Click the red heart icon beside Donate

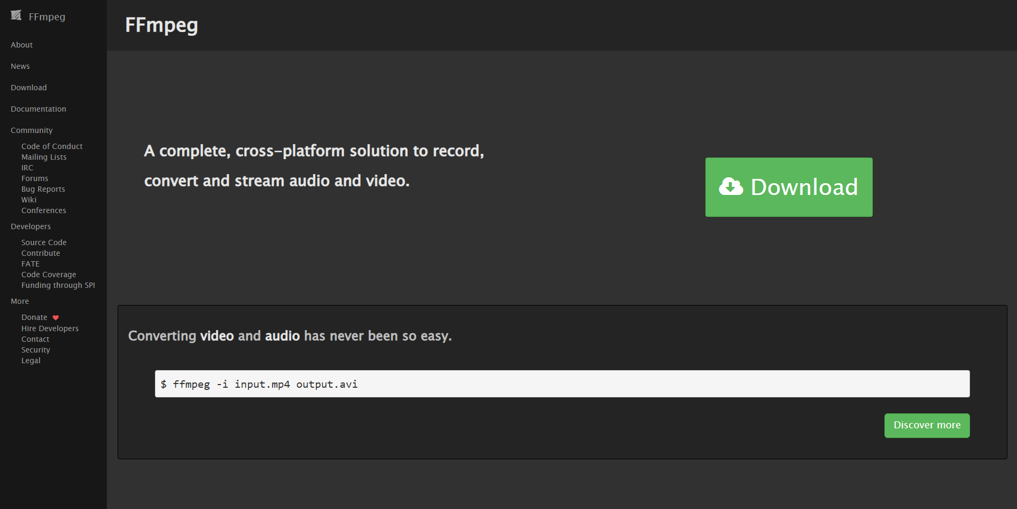click(x=56, y=318)
